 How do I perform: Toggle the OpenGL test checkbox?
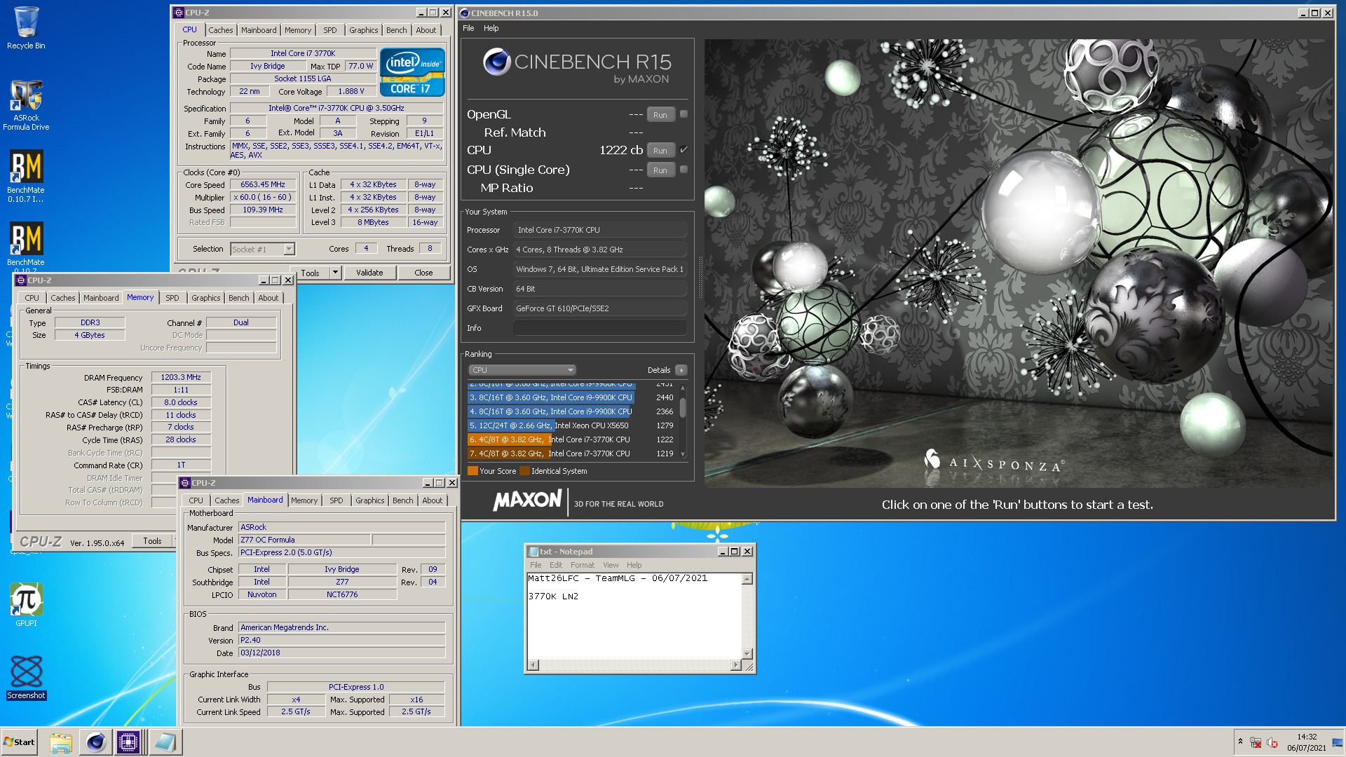[x=684, y=114]
